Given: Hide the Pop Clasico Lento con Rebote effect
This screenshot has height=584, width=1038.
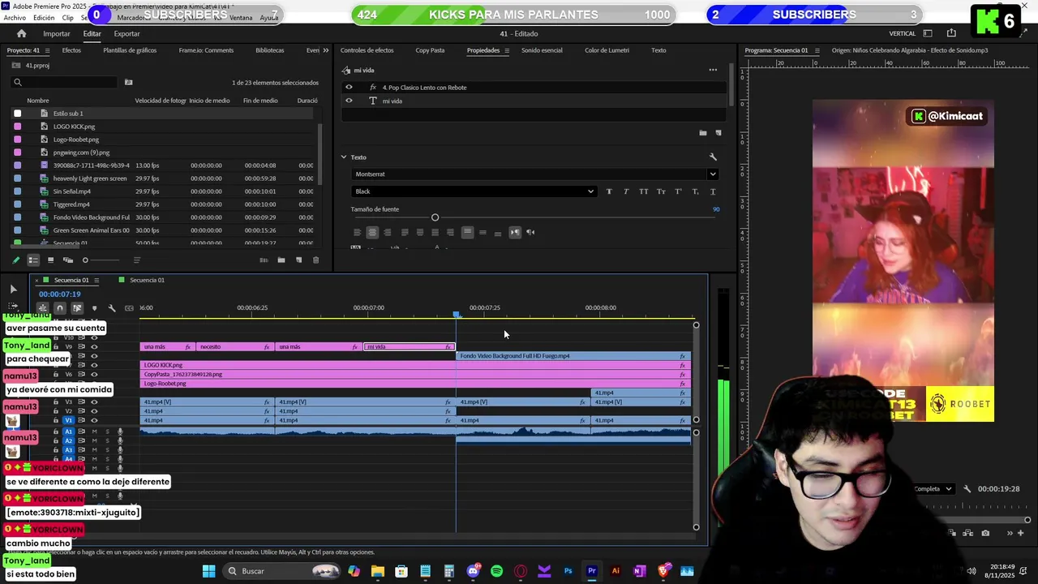Looking at the screenshot, I should tap(349, 87).
